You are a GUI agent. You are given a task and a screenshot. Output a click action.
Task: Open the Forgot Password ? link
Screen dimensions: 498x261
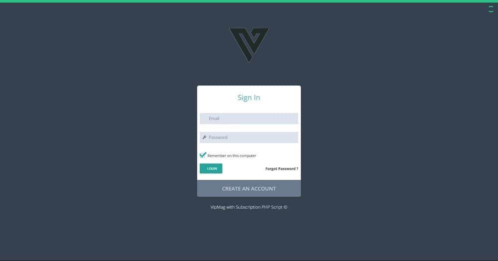click(x=282, y=168)
